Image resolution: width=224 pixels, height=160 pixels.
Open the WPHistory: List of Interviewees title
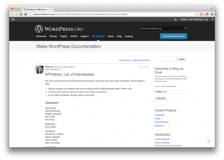69,74
